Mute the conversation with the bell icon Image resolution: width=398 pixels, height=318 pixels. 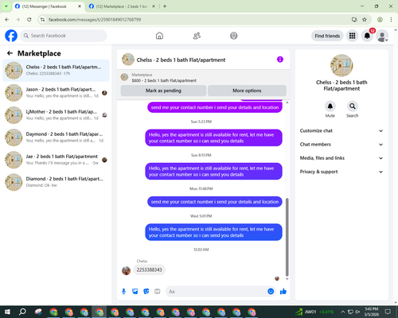click(330, 107)
